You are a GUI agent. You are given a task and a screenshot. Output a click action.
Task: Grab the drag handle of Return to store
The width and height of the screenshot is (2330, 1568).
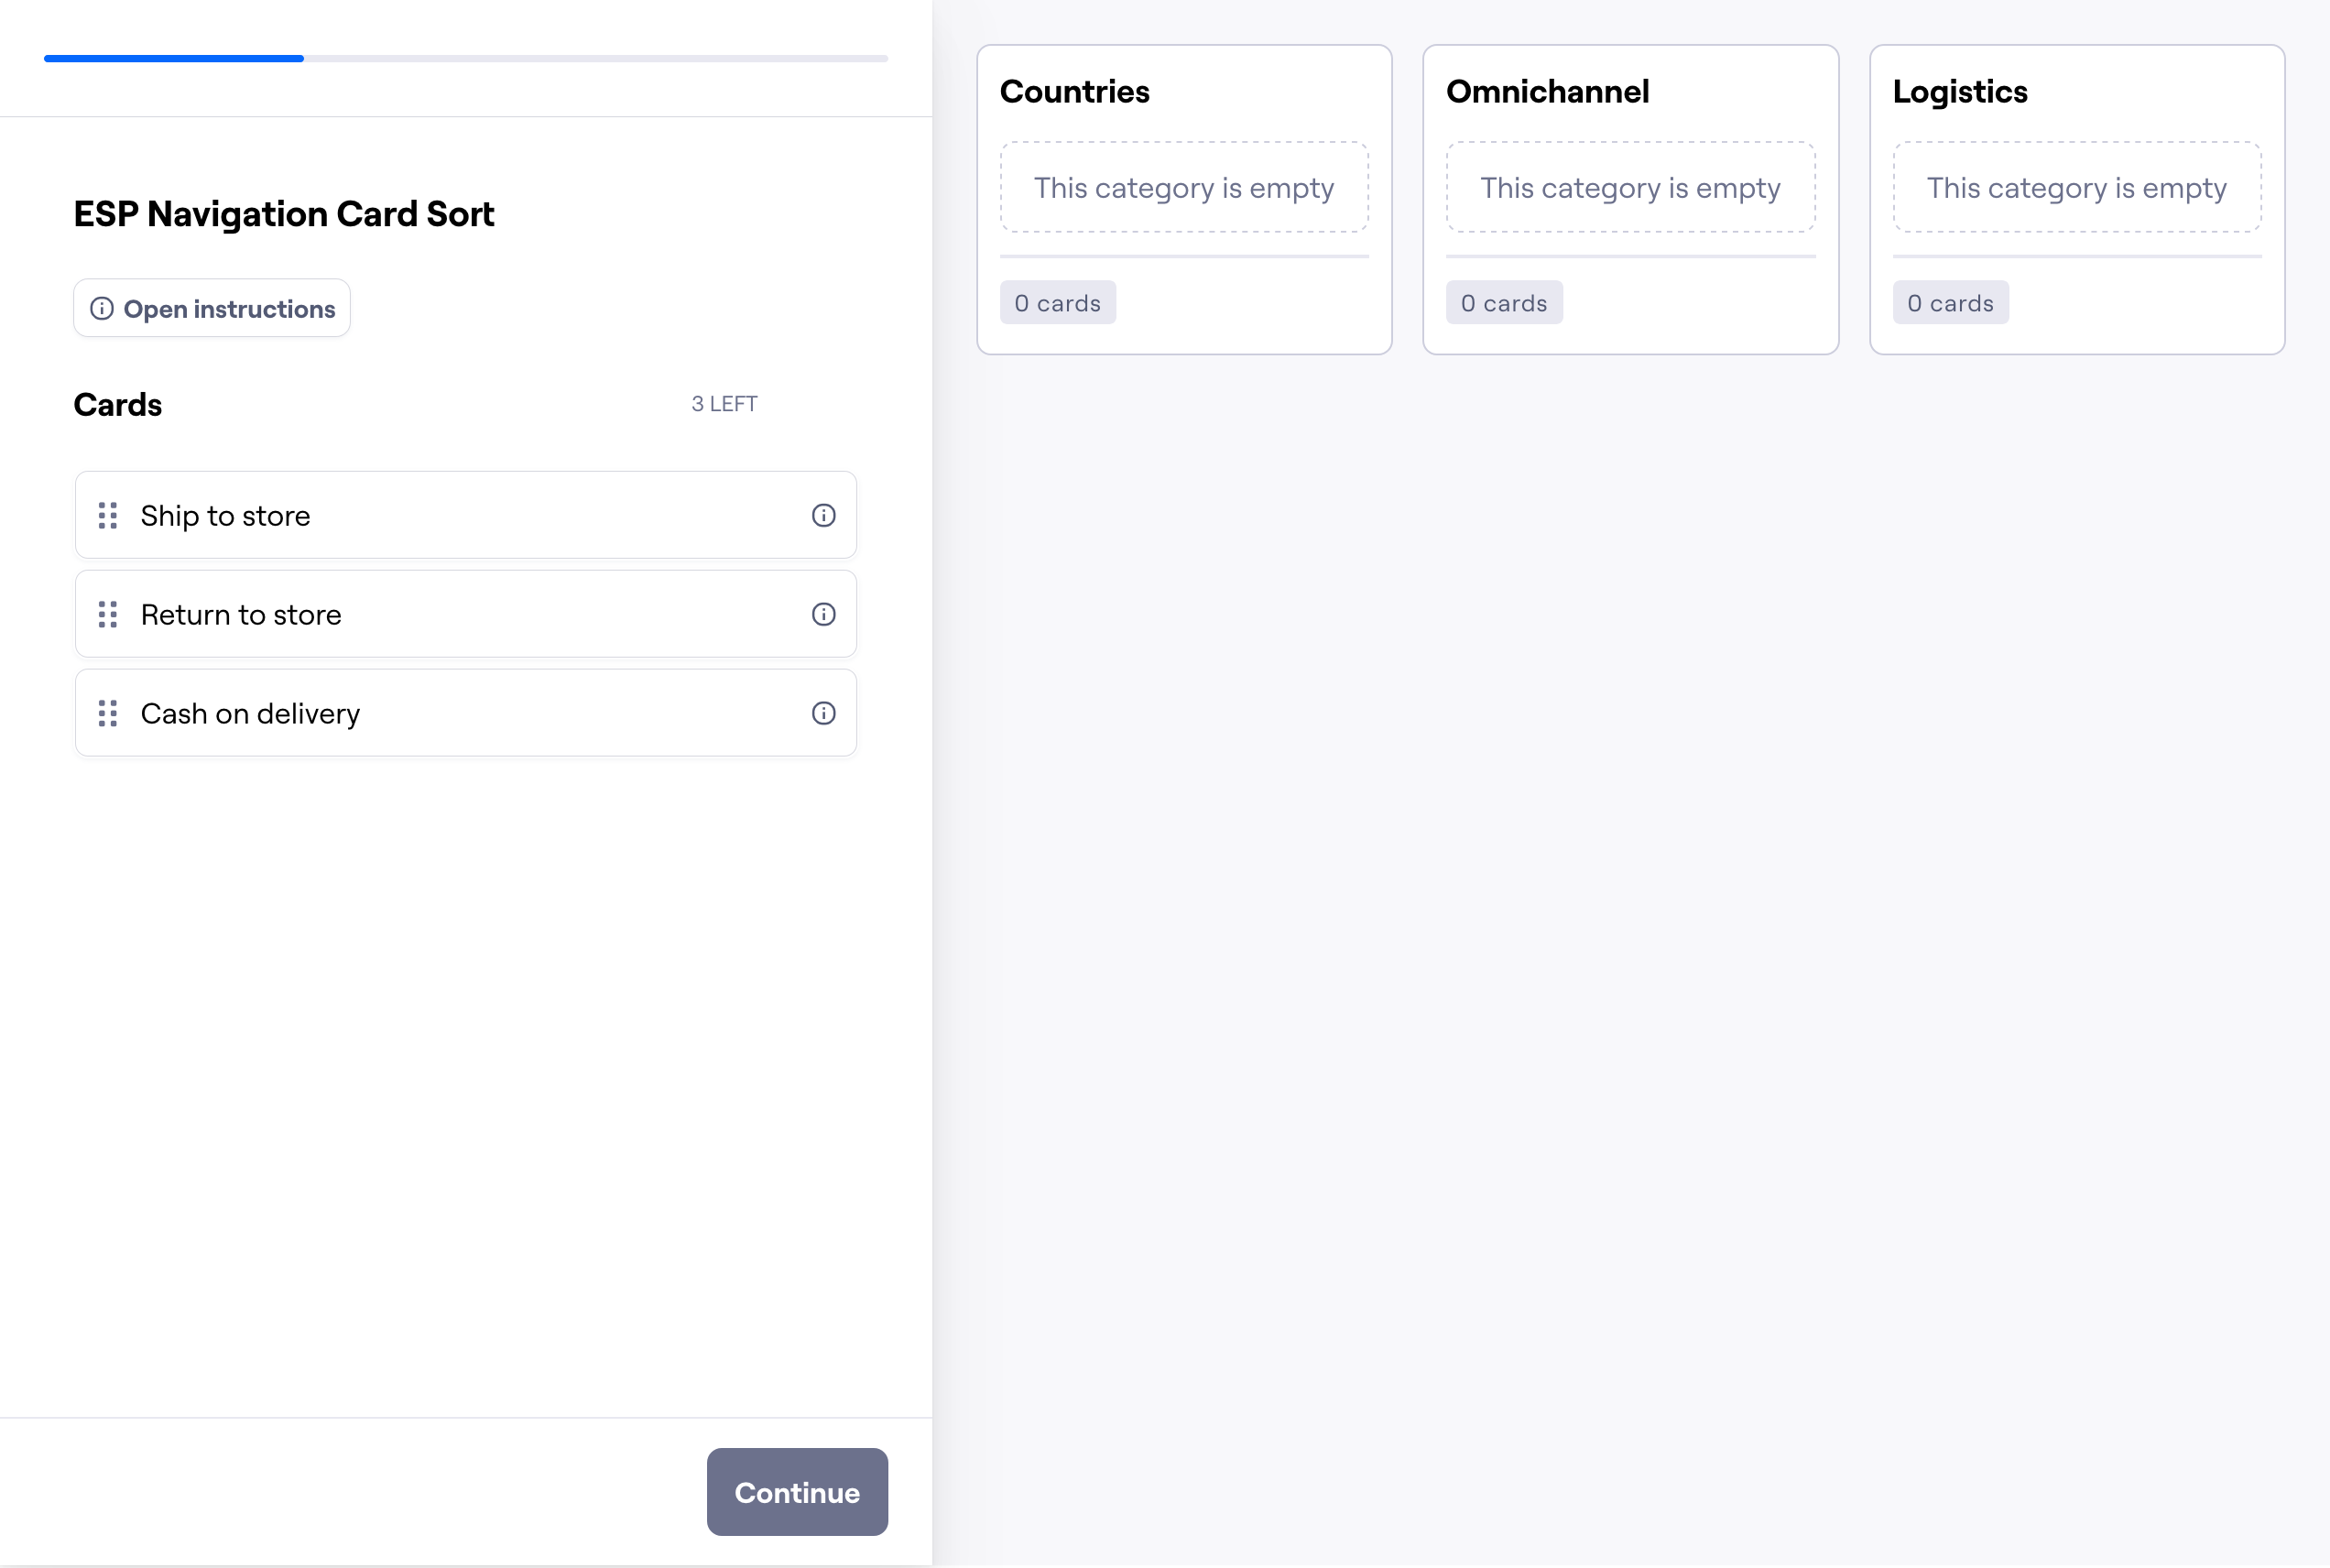click(108, 614)
